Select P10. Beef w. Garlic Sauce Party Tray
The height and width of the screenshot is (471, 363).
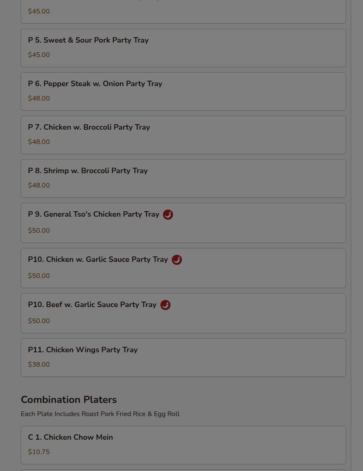183,313
